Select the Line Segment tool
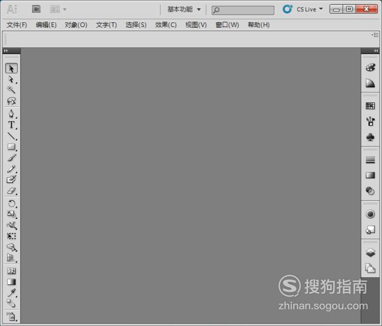This screenshot has width=382, height=326. (11, 136)
